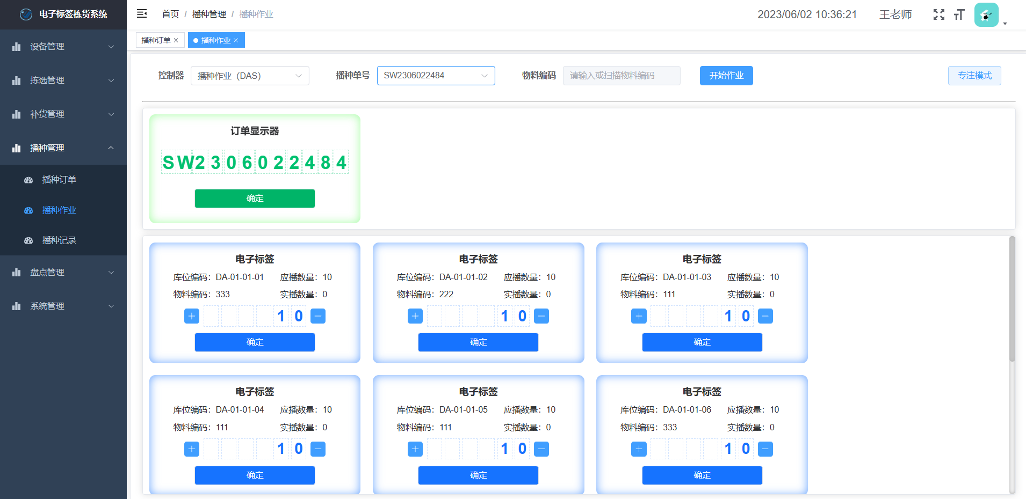Open 播种记录 in the sidebar
Screen dimensions: 1026x499
coord(59,240)
